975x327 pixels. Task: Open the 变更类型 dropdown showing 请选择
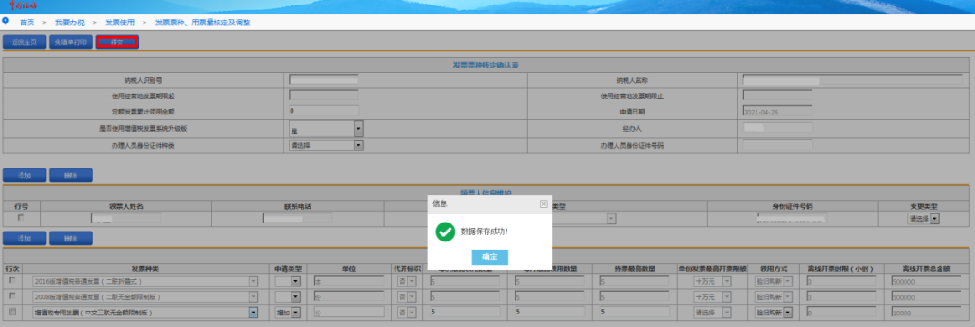[924, 218]
